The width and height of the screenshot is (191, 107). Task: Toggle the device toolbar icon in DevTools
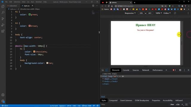107,70
